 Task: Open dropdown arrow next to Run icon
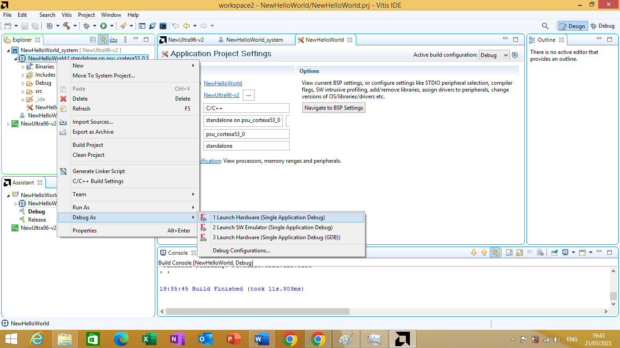point(112,26)
